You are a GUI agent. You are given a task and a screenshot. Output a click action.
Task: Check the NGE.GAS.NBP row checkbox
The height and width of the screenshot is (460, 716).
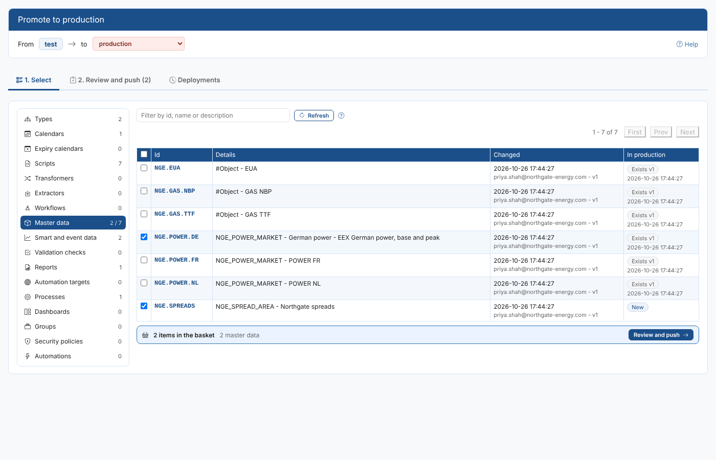[144, 191]
